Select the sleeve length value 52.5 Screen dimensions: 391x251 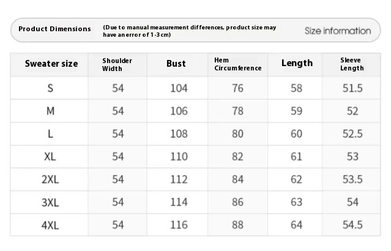pyautogui.click(x=352, y=134)
